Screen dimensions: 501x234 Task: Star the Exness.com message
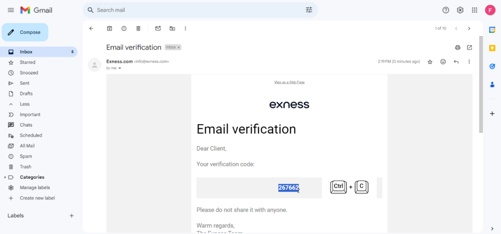click(x=430, y=62)
